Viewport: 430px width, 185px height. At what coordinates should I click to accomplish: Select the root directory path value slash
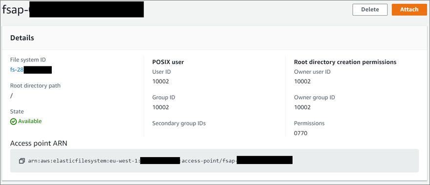[x=12, y=96]
